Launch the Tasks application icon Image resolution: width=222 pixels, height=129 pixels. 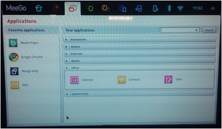(168, 79)
